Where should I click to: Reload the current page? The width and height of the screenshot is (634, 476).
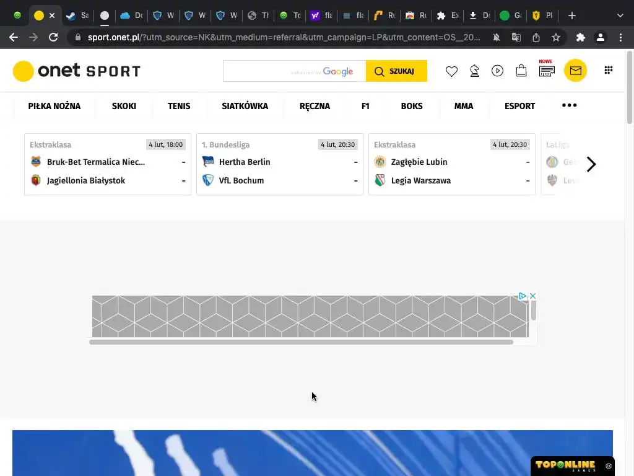coord(53,37)
